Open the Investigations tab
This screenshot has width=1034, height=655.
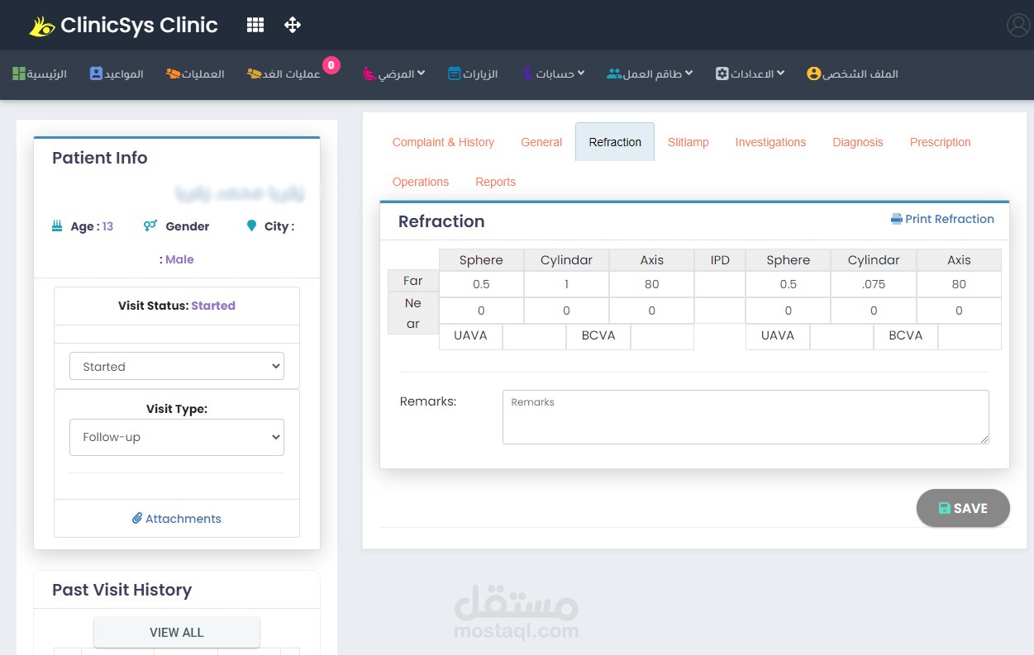(x=770, y=142)
